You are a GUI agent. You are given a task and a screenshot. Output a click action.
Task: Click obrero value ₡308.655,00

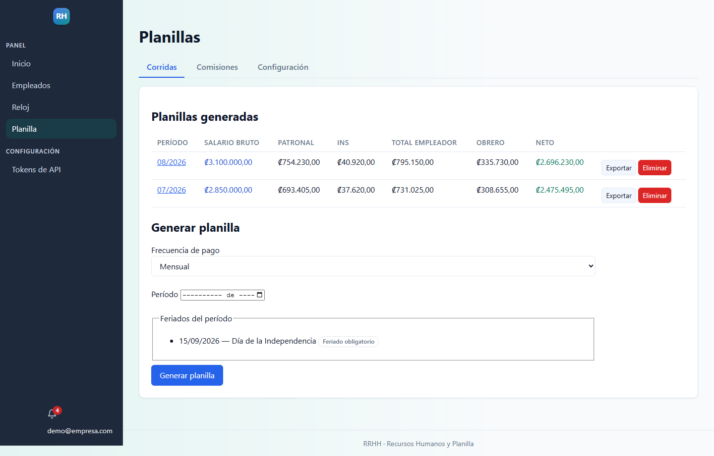click(x=497, y=190)
